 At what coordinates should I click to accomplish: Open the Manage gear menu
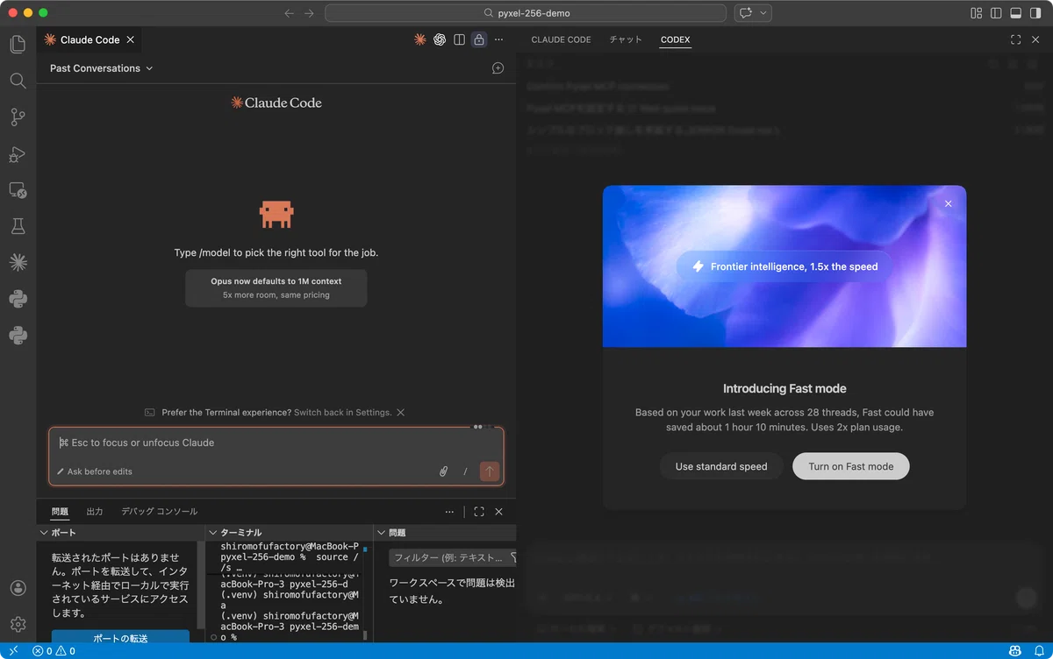pos(18,624)
